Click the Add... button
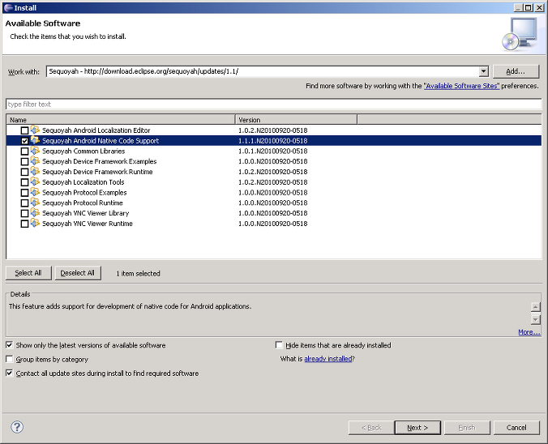The width and height of the screenshot is (548, 444). [x=516, y=71]
